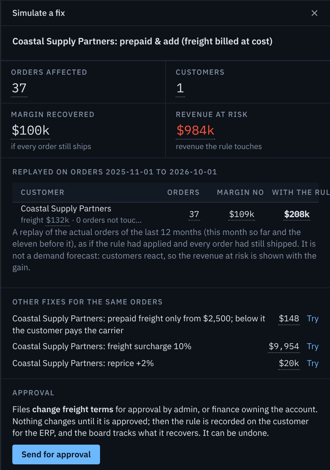
Task: Click the $9,954 surcharge fix amount
Action: pyautogui.click(x=284, y=346)
